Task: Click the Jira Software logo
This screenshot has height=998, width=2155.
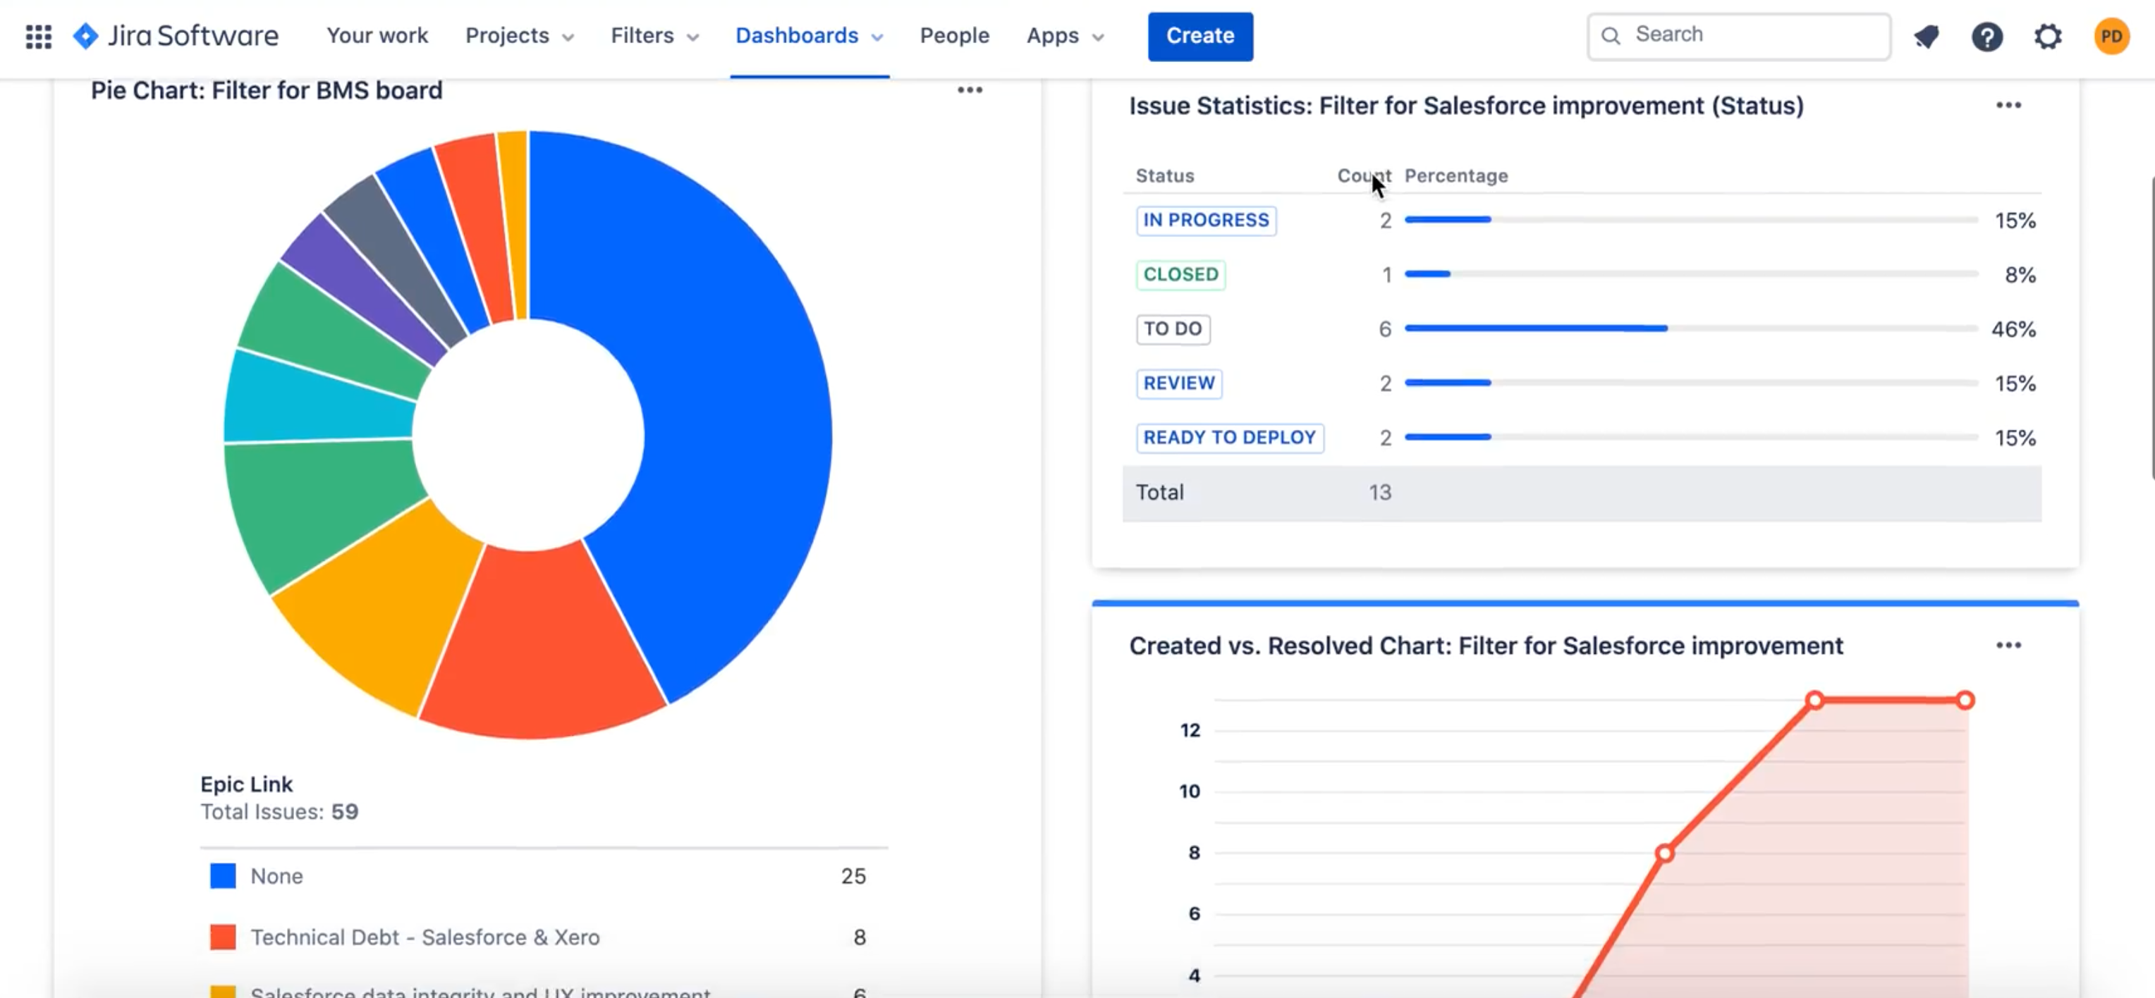Action: tap(176, 36)
